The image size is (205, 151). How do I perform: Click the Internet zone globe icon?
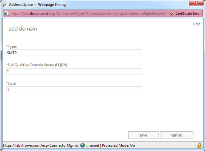[83, 145]
